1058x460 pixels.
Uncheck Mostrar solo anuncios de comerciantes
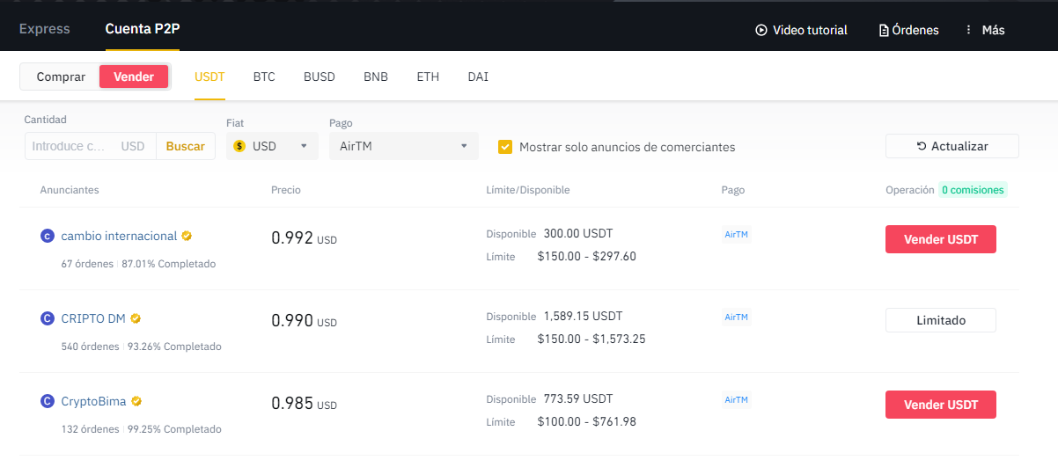(505, 147)
